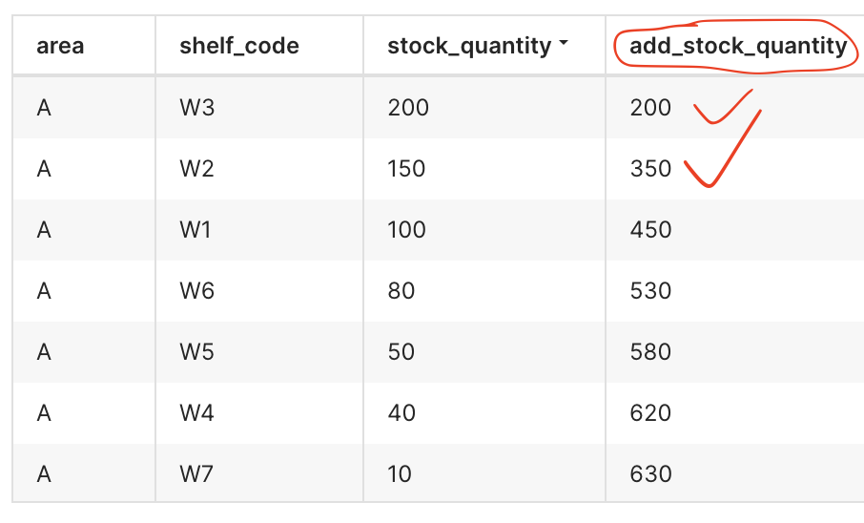Click the area cell in the W7 row
This screenshot has height=523, width=864.
pos(44,474)
